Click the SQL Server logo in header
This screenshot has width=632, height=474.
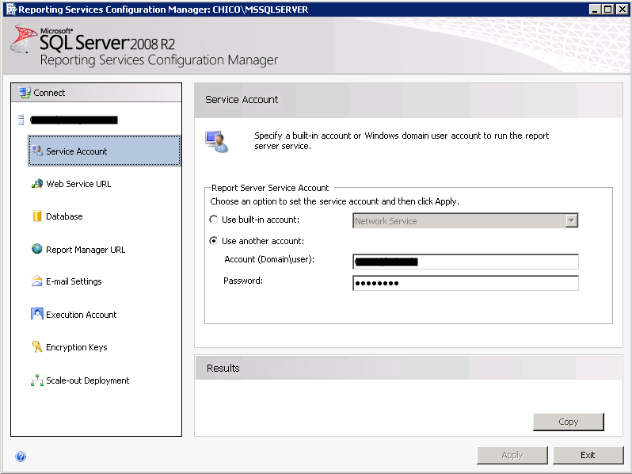(x=24, y=39)
